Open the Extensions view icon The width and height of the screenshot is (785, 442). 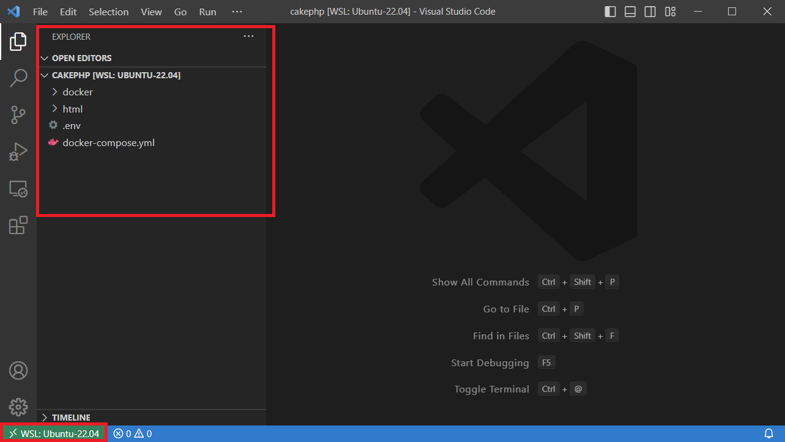point(18,225)
